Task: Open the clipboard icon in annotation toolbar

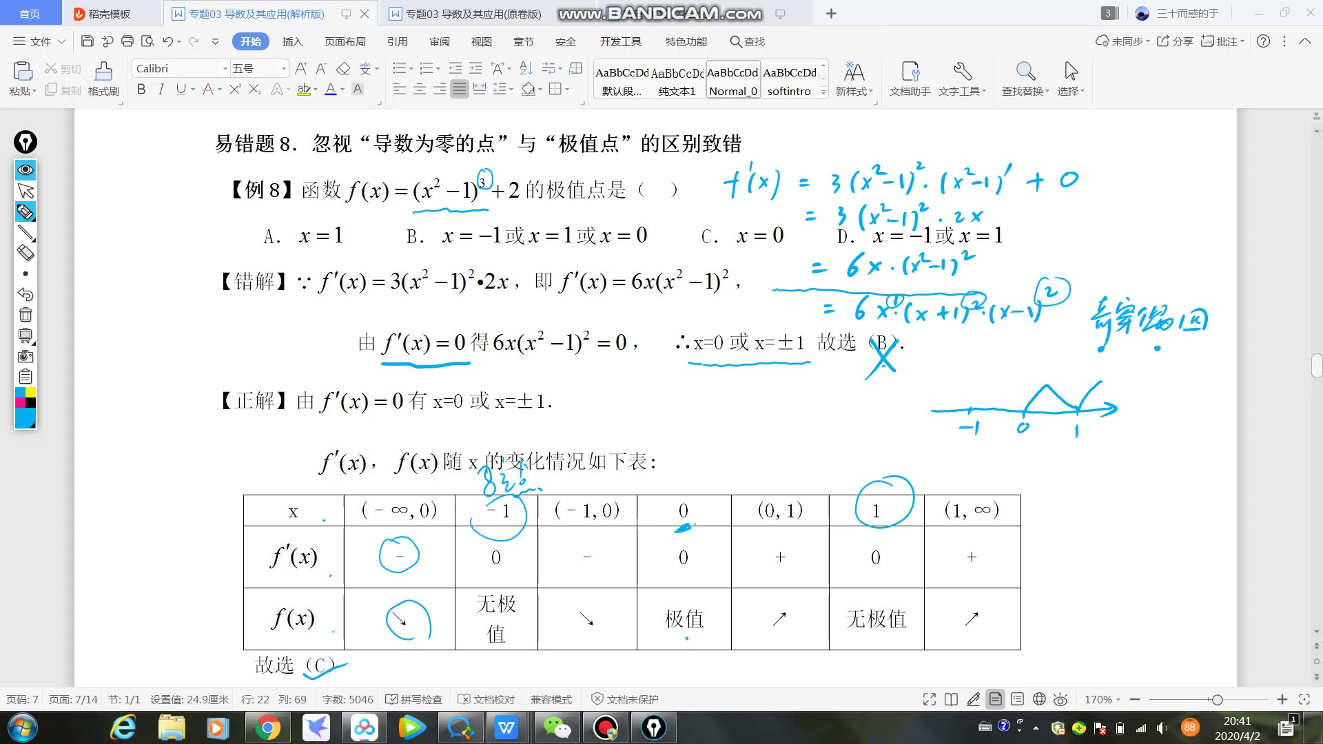Action: 25,377
